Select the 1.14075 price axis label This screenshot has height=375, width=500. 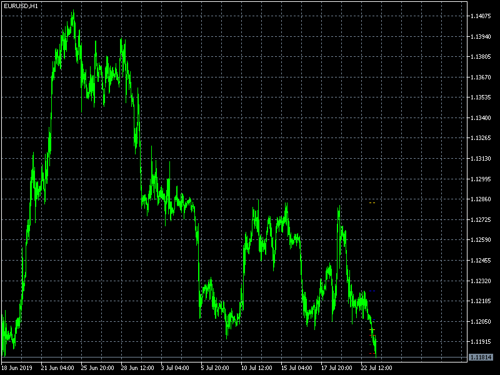tap(481, 16)
